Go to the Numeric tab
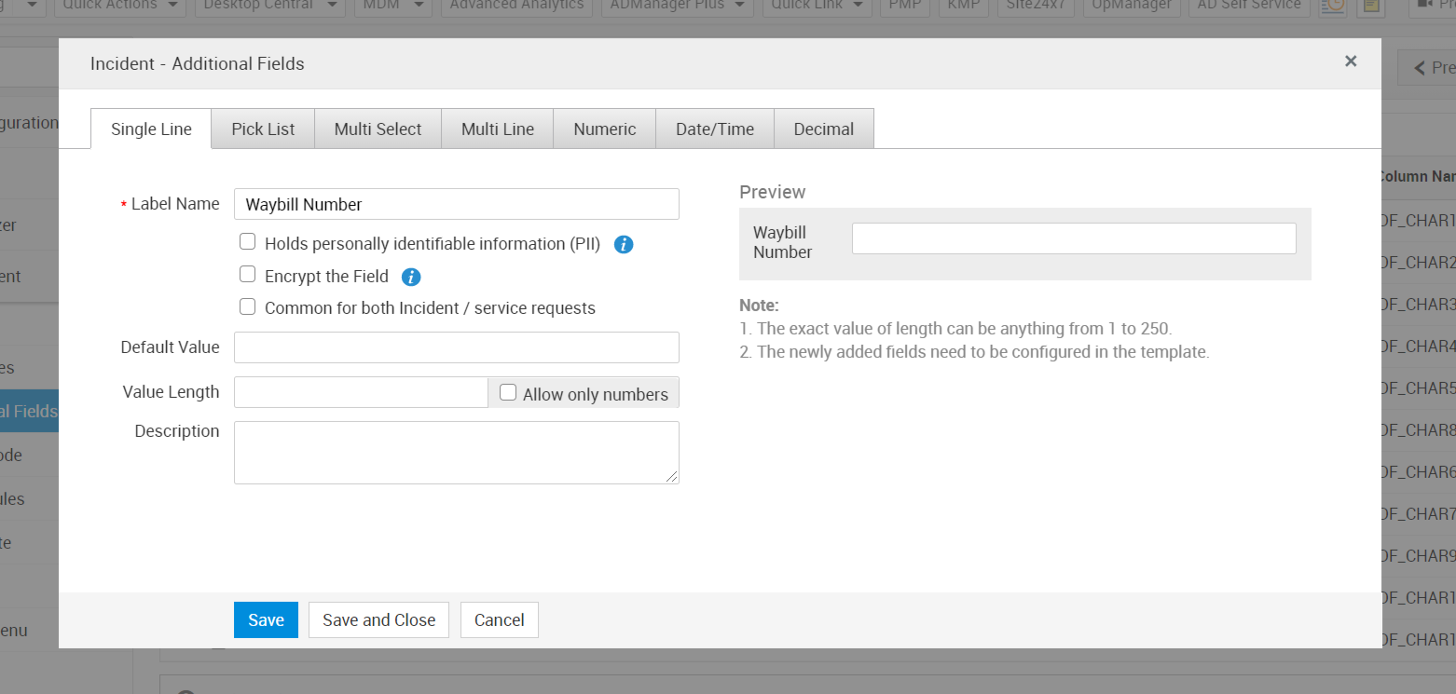1456x694 pixels. pyautogui.click(x=605, y=129)
